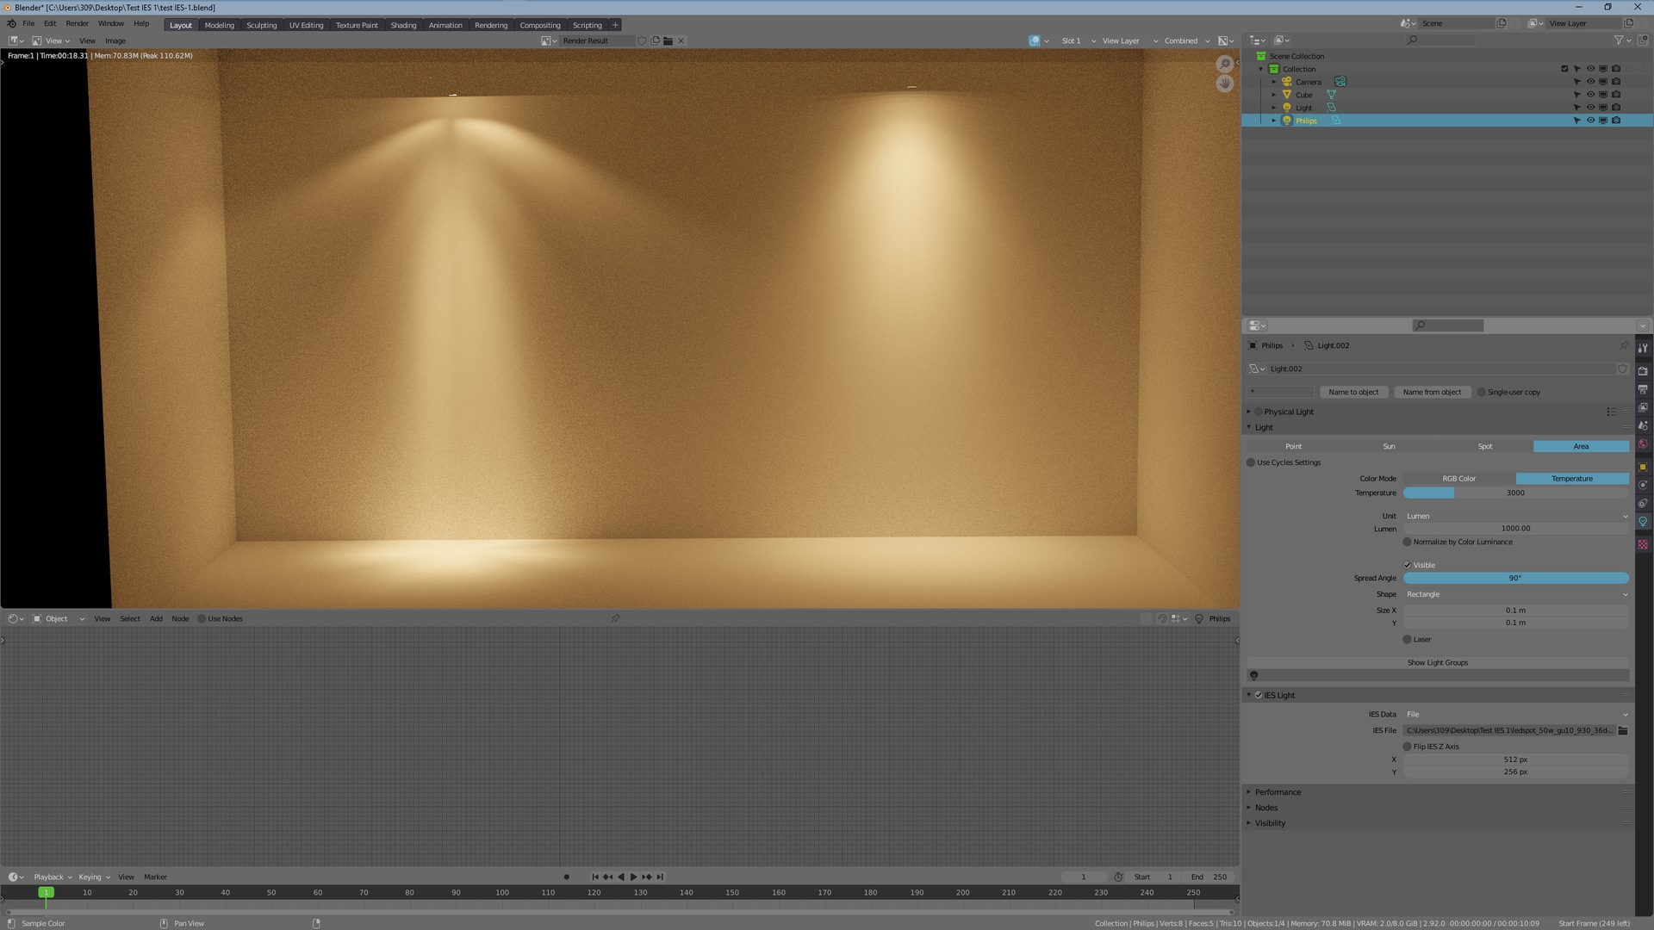1654x930 pixels.
Task: Browse for IES file with folder icon
Action: [1623, 730]
